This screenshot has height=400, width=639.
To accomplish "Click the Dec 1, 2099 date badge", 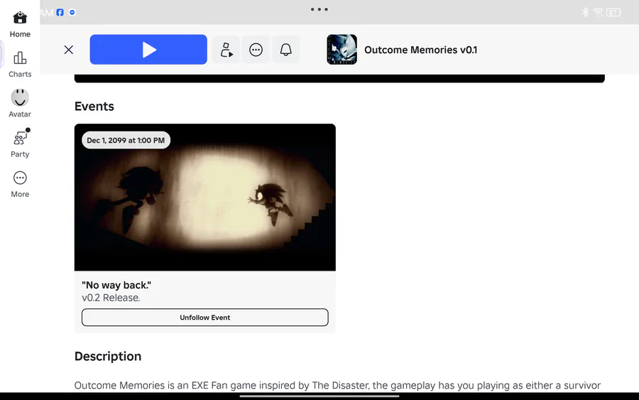I will click(x=126, y=140).
